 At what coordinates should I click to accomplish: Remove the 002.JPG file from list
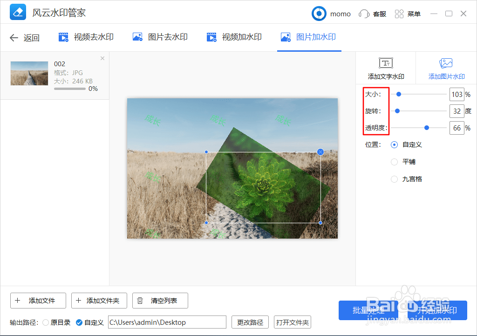coord(102,58)
